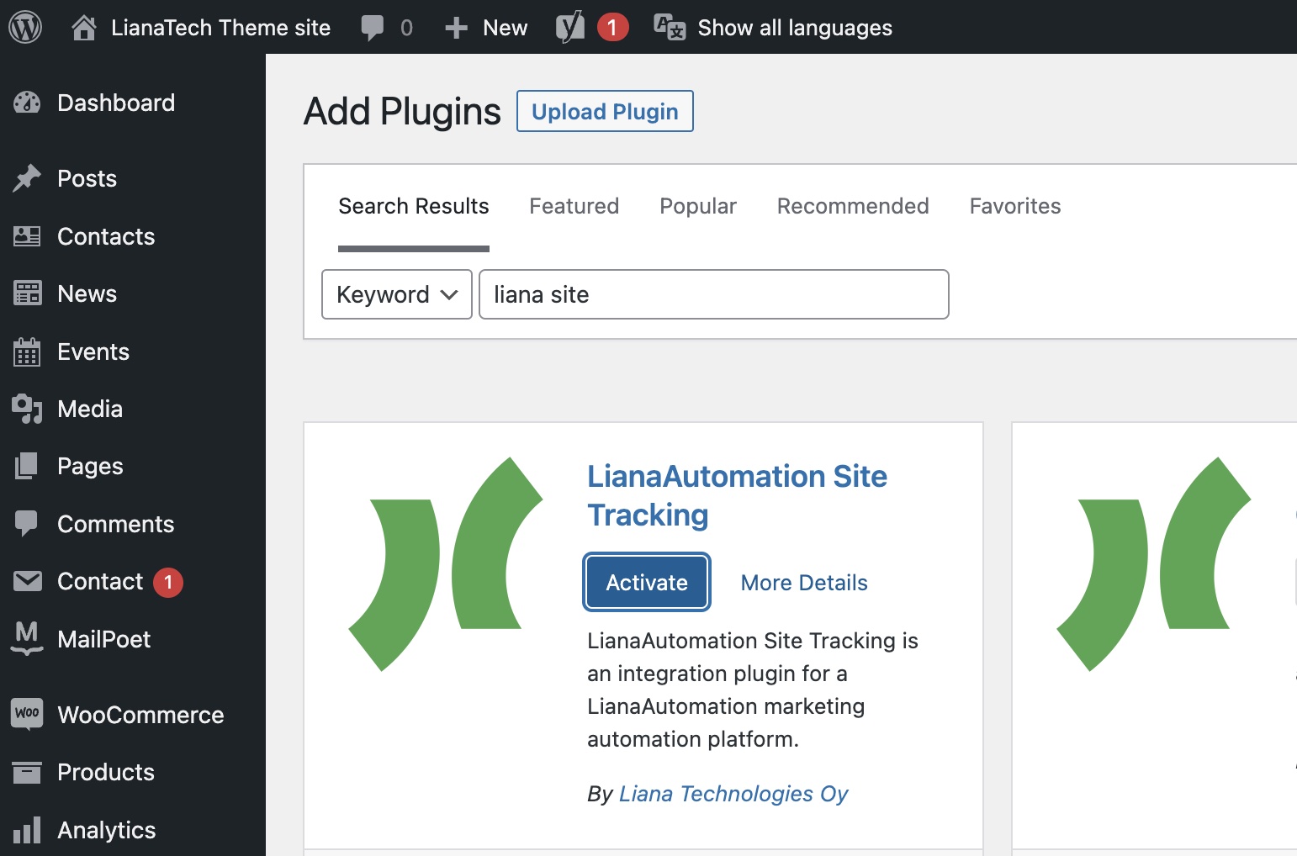Open the New content menu in admin bar
1297x856 pixels.
(505, 28)
